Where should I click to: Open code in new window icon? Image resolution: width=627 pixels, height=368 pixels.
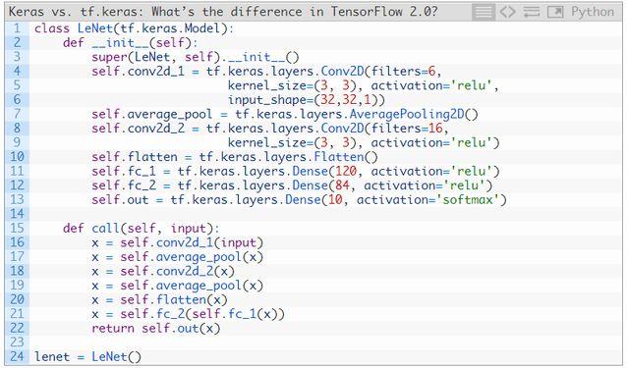click(x=555, y=12)
